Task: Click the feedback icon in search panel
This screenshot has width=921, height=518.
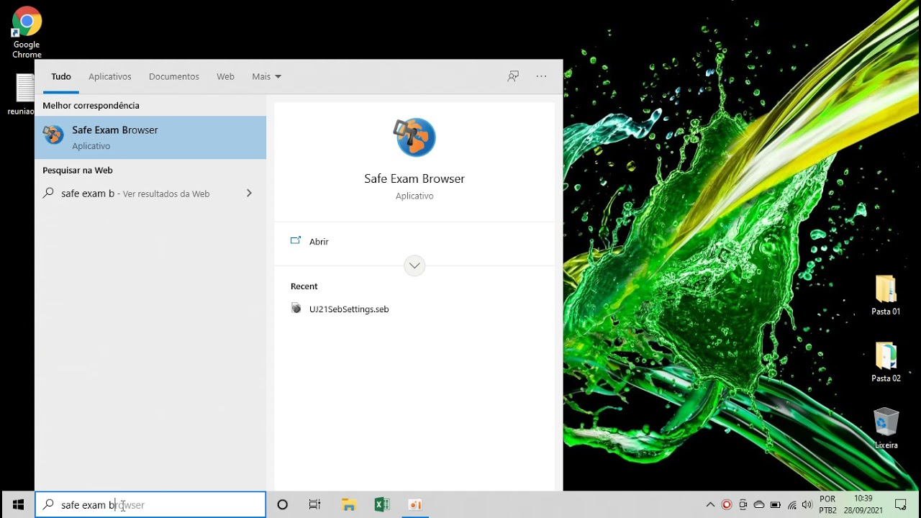Action: click(x=513, y=76)
